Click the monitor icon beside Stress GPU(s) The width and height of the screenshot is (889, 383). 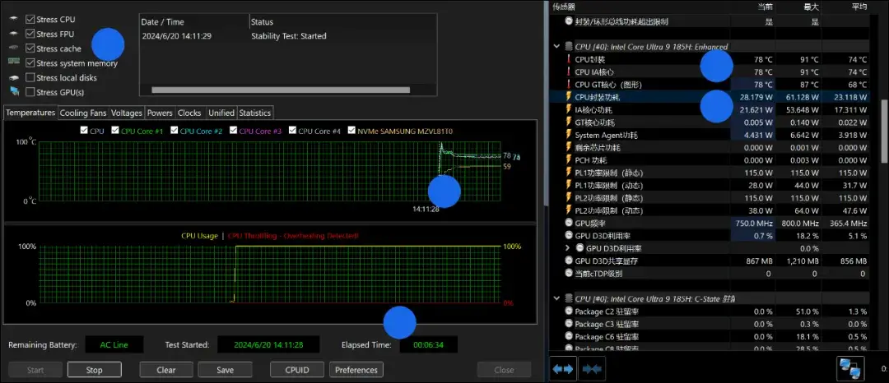[x=15, y=92]
